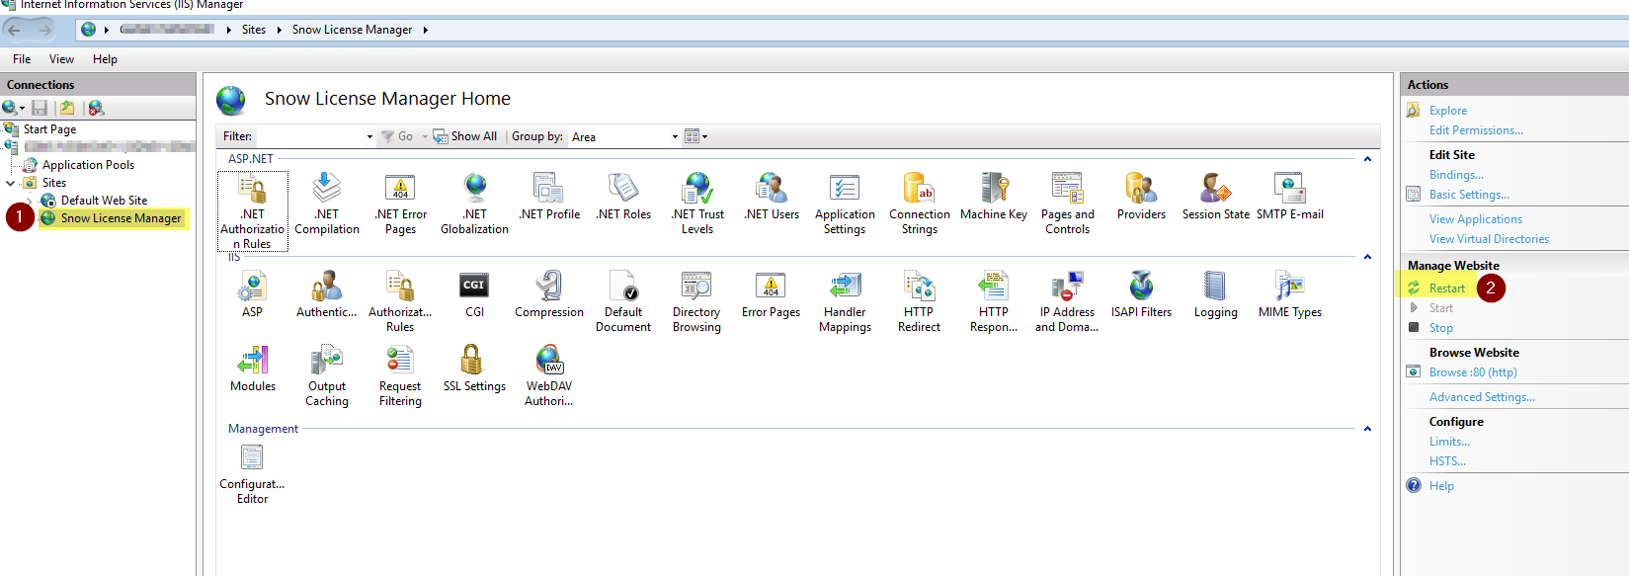Screen dimensions: 1629x576
Task: Open the SSL Settings feature
Action: pyautogui.click(x=475, y=369)
